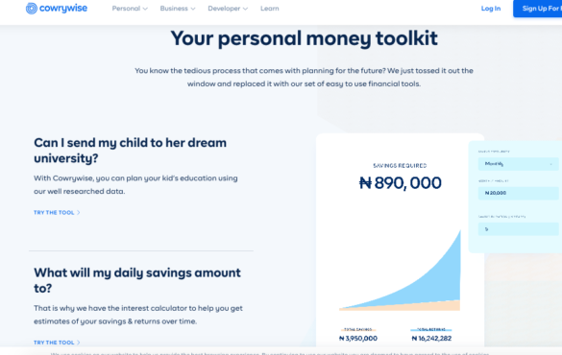Try the daily savings interest calculator link
Screen dimensions: 562x355
pos(54,343)
